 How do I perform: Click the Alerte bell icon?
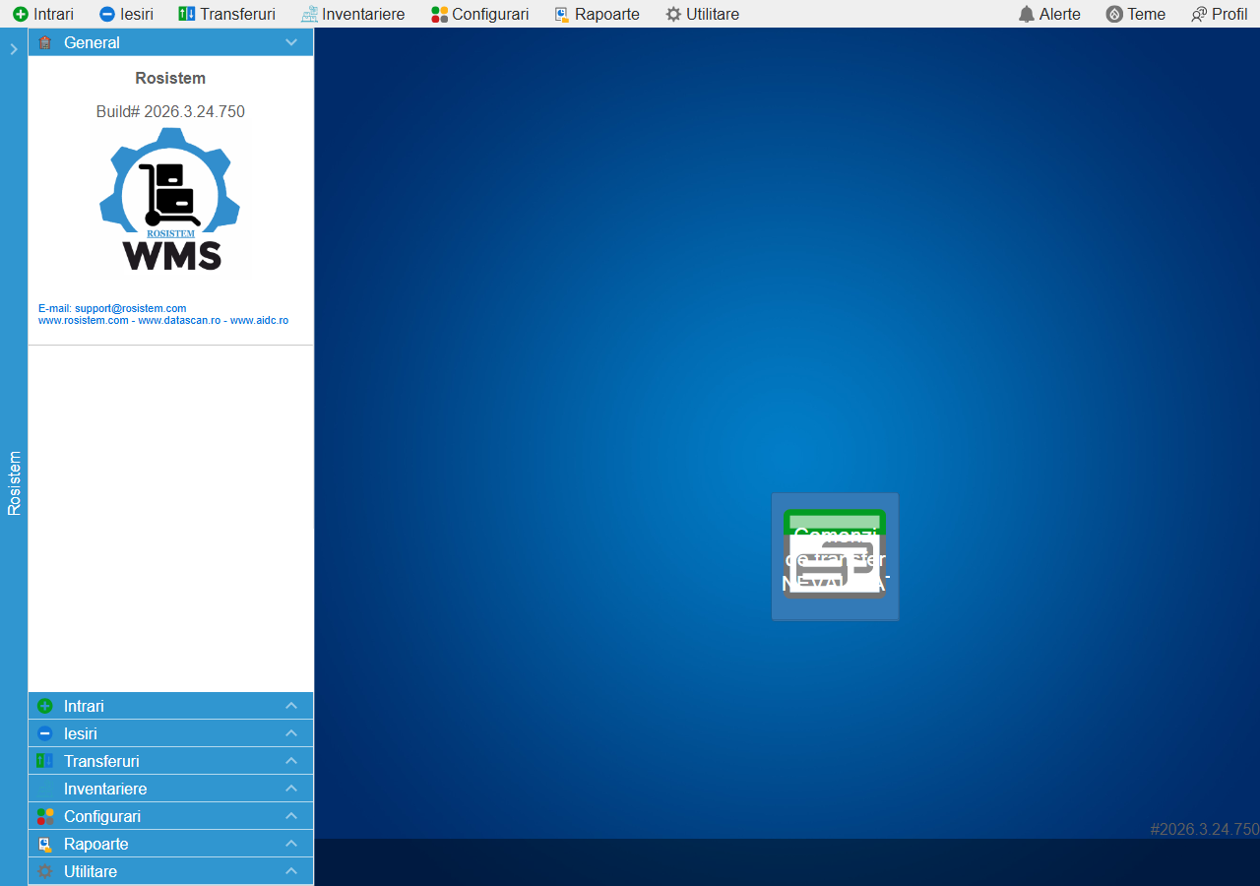1027,15
